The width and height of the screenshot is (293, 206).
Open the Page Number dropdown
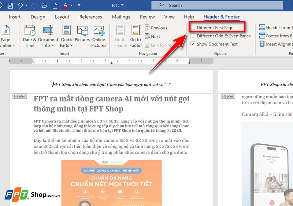pyautogui.click(x=6, y=36)
